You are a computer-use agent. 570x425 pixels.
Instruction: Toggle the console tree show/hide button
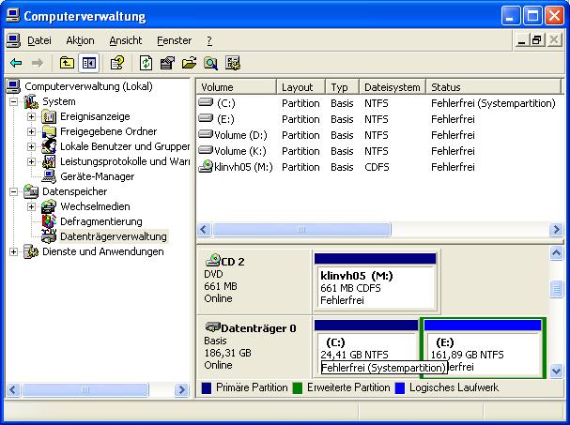click(x=88, y=63)
